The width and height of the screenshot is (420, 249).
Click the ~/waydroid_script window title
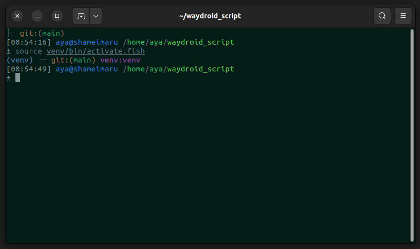210,16
